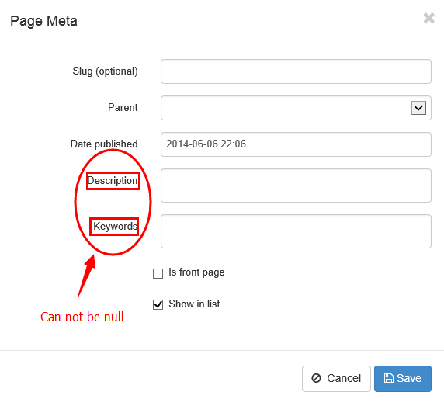Click inside the Keywords text area
Viewport: 444px width, 406px height.
click(296, 231)
